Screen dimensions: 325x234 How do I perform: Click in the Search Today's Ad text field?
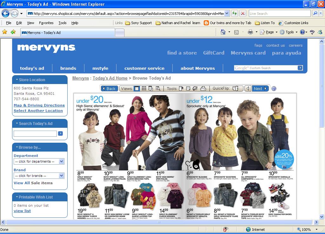tap(35, 133)
